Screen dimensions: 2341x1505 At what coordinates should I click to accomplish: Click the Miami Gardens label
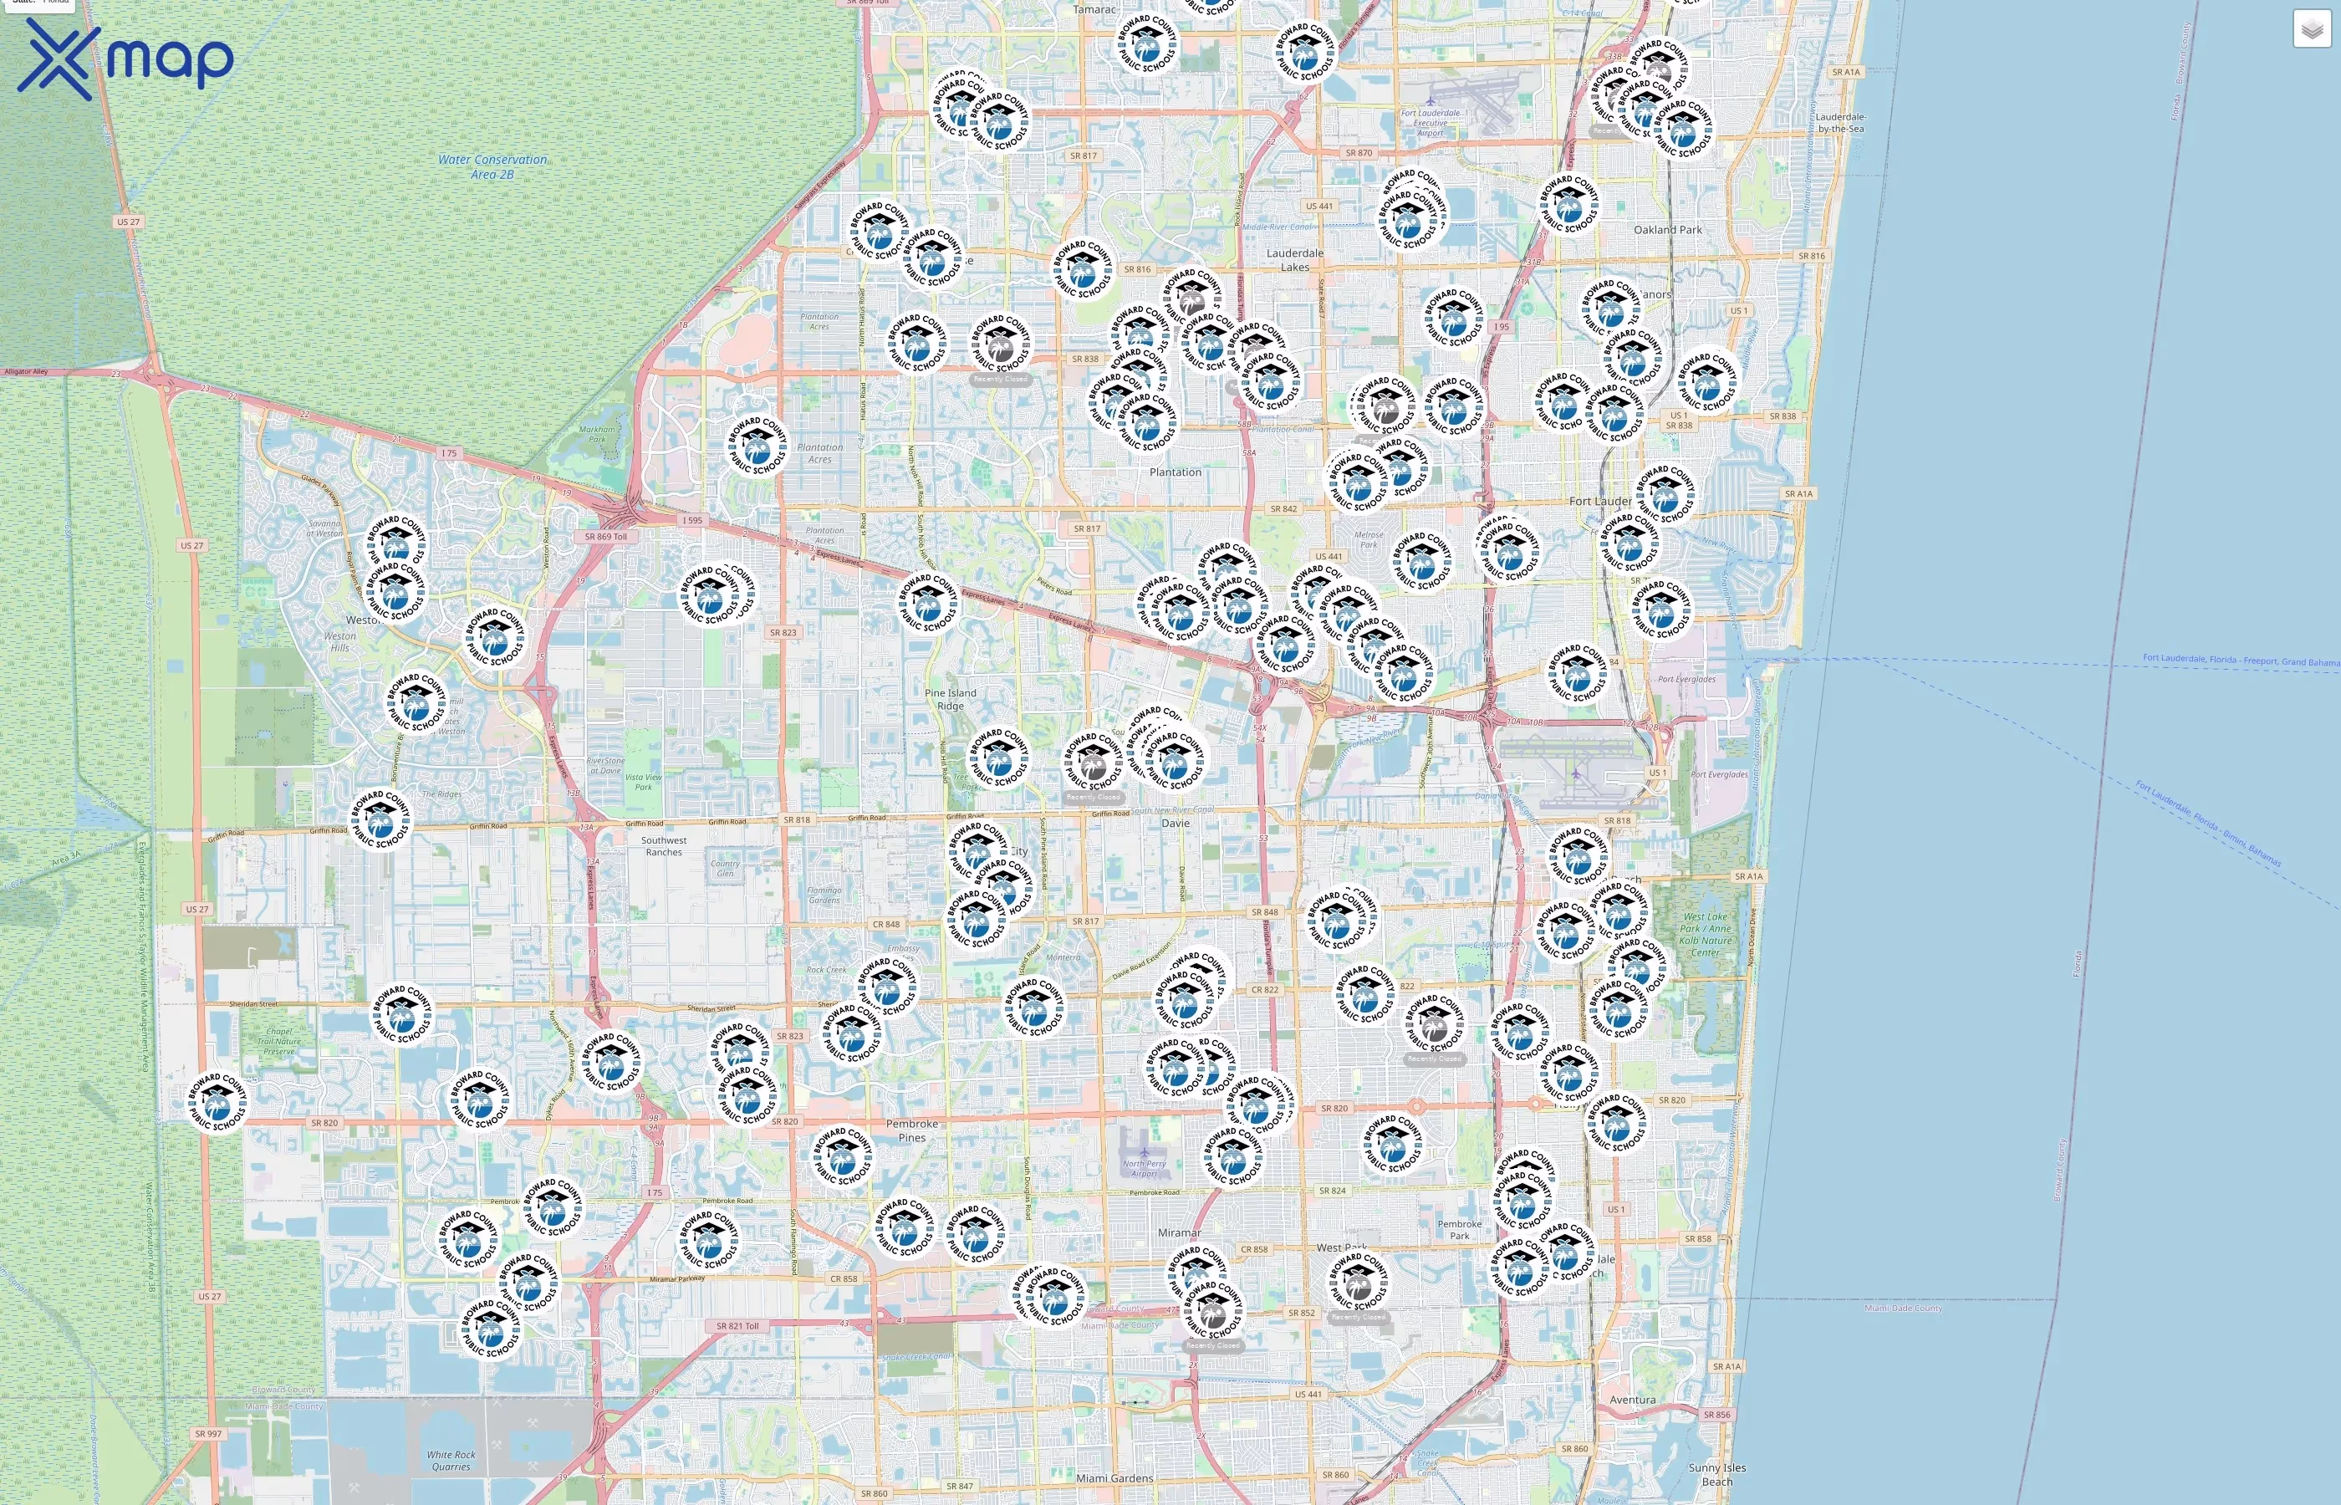(1114, 1478)
